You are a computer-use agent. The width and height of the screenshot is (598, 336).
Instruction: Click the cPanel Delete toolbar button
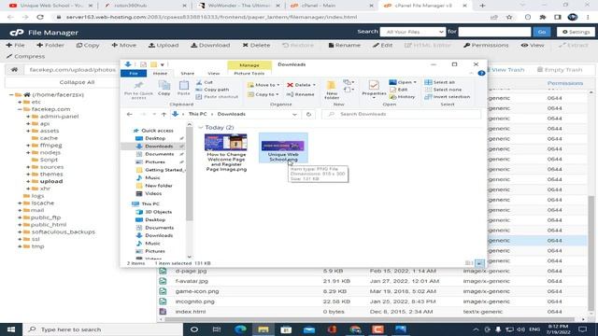[x=256, y=45]
